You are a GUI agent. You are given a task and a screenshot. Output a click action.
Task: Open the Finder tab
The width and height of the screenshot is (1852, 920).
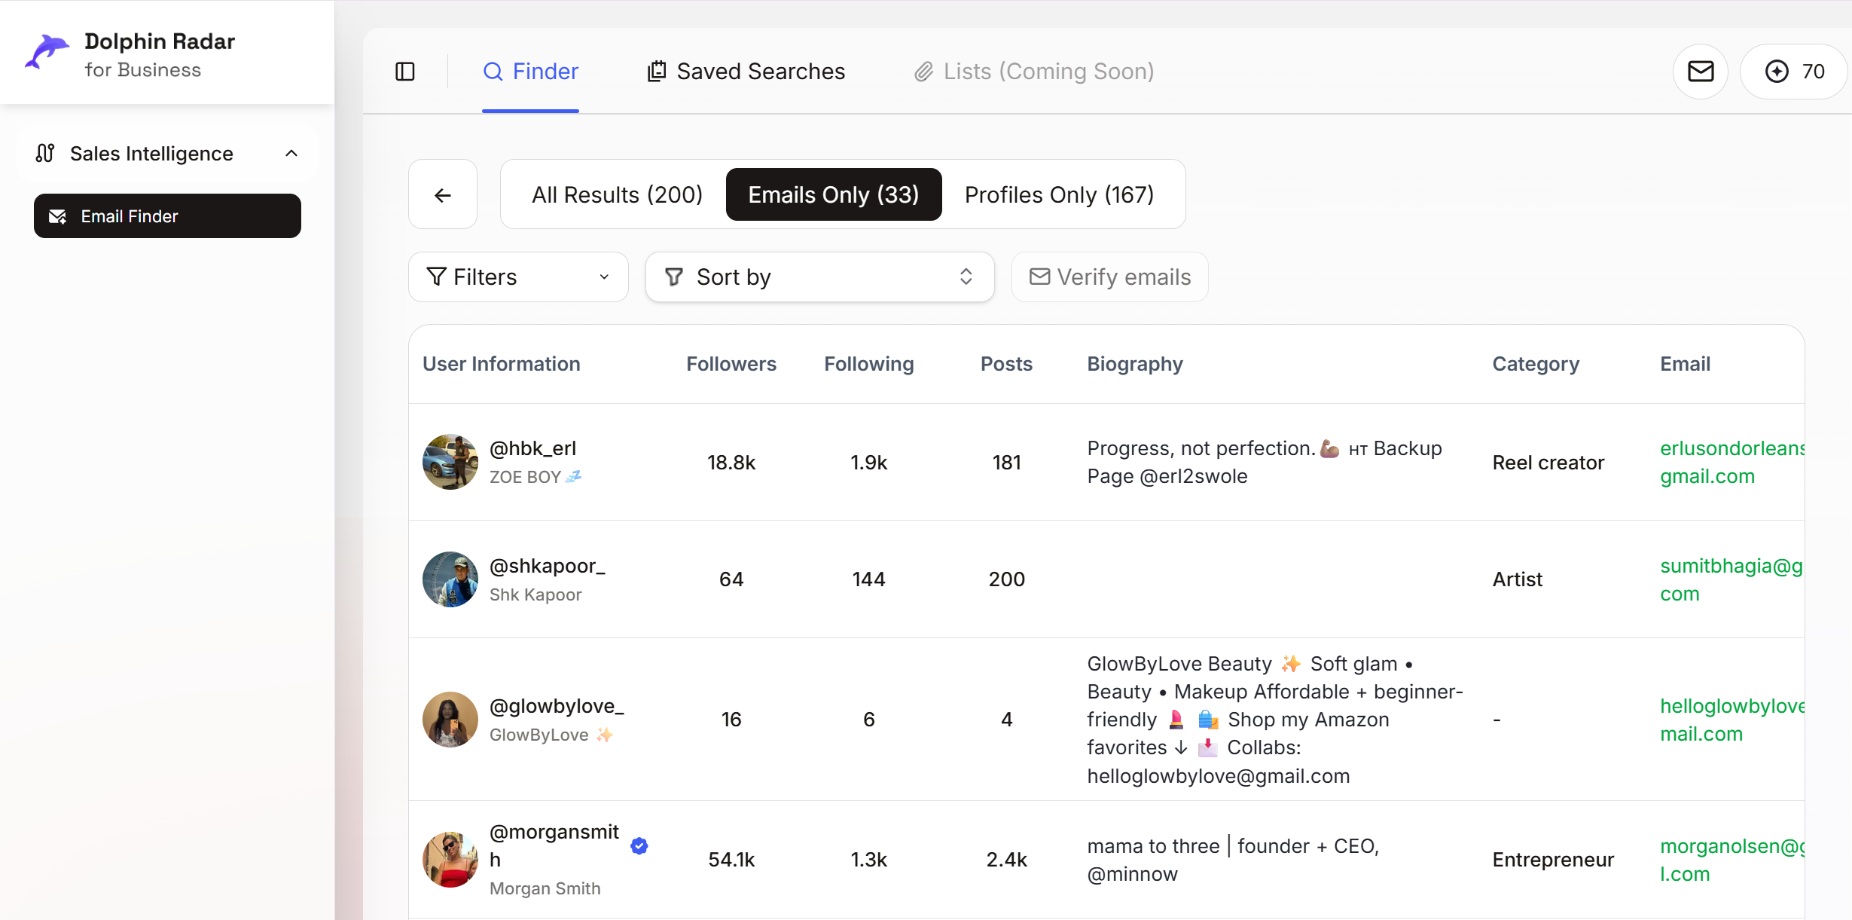(530, 72)
